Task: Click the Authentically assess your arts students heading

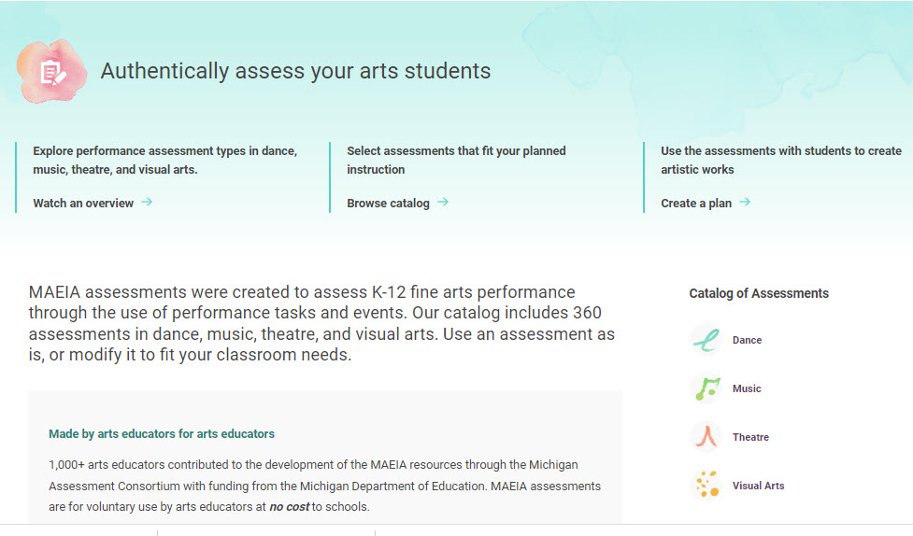Action: [x=296, y=71]
